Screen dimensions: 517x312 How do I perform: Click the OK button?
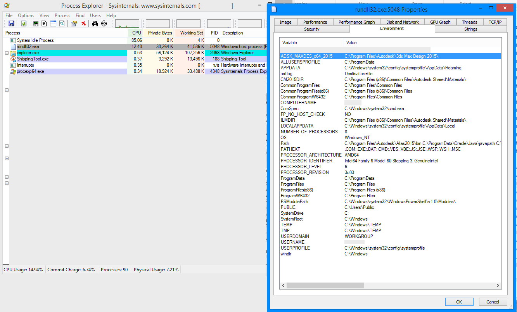pyautogui.click(x=459, y=302)
